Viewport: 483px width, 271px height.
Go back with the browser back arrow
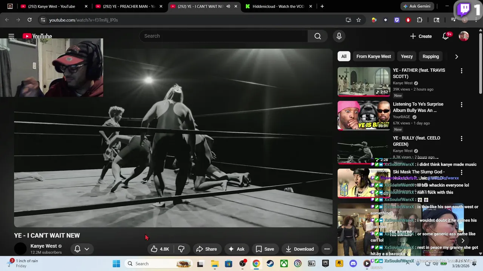tap(7, 20)
